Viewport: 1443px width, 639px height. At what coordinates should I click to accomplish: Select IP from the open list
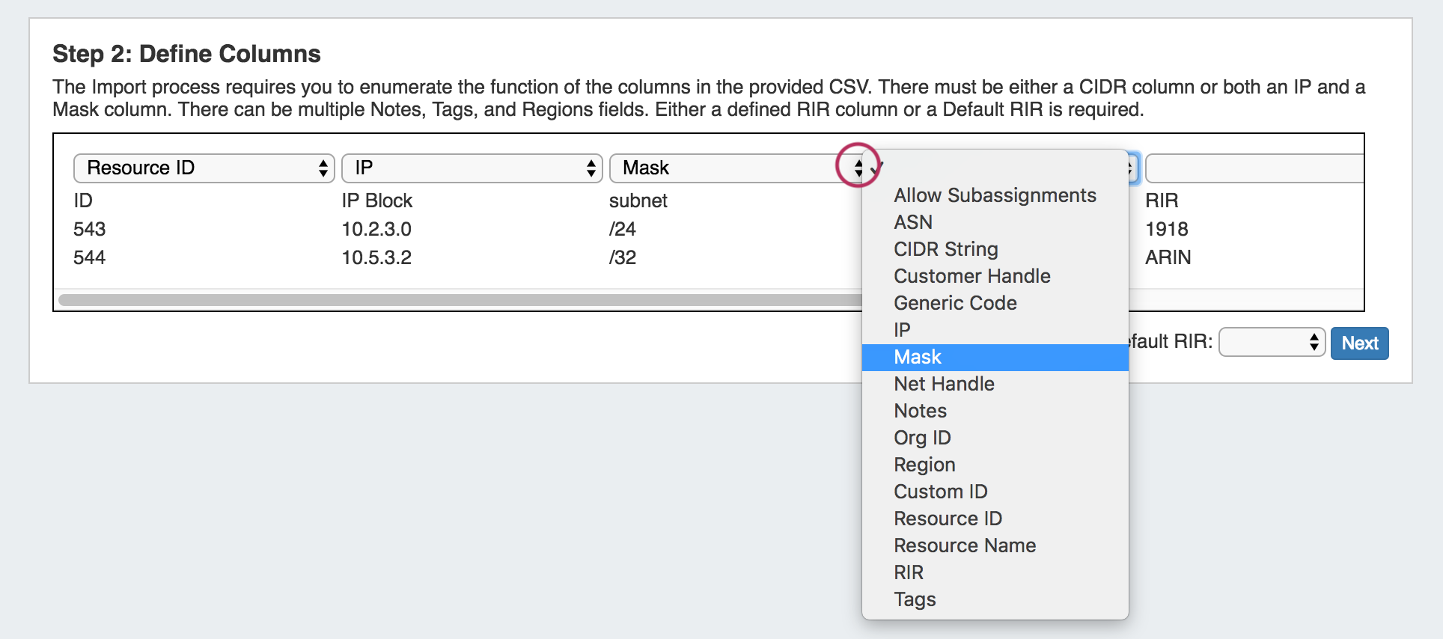(902, 330)
